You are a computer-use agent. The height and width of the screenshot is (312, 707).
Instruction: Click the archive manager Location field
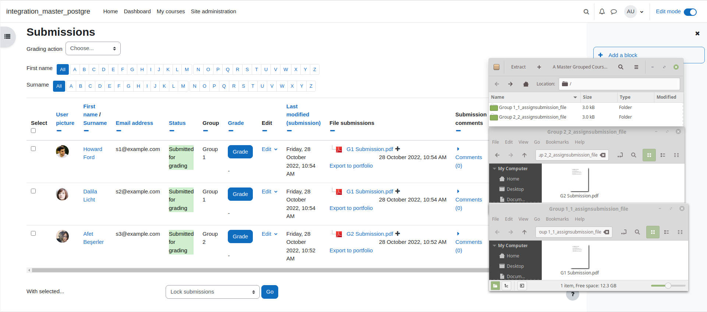[619, 84]
